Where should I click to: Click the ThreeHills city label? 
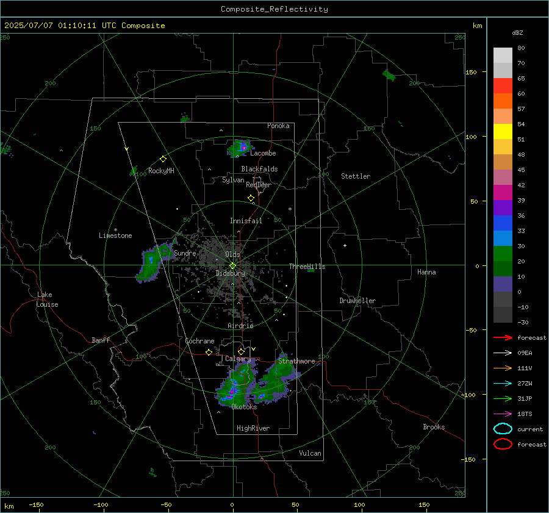click(307, 267)
